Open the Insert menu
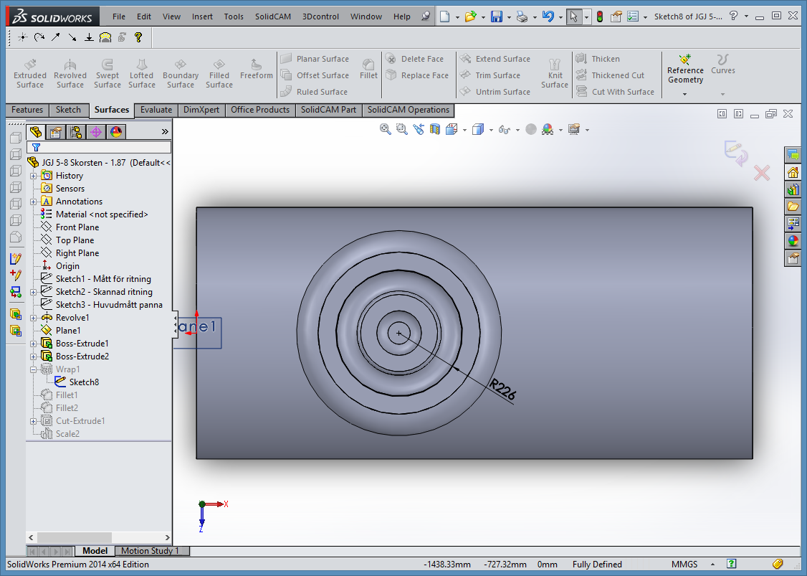807x576 pixels. [202, 16]
